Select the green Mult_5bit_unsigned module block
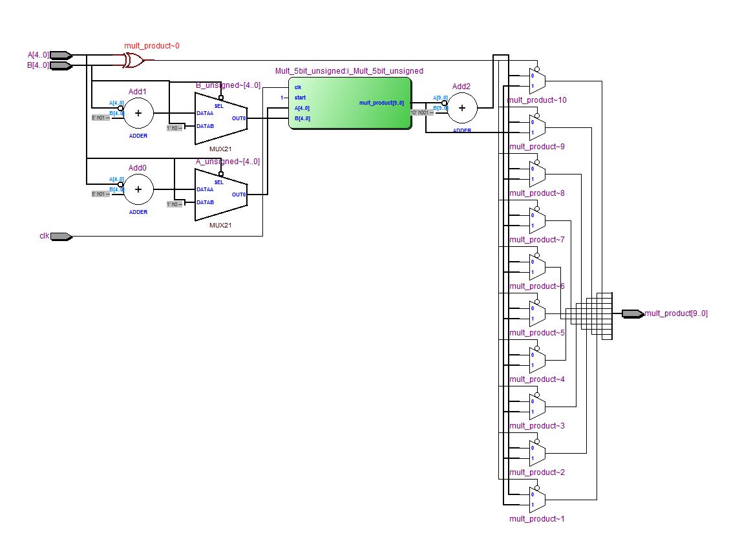The height and width of the screenshot is (539, 751). [350, 103]
